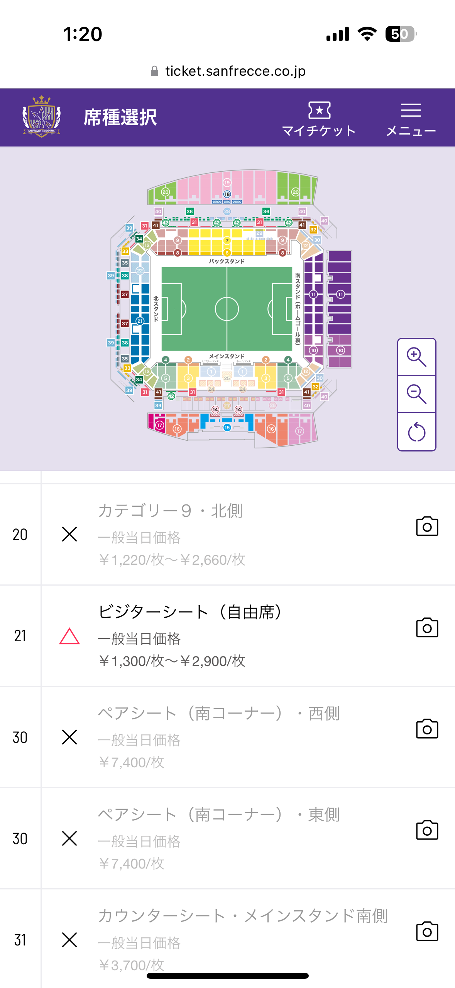View photo for カウンターシート メインスタンド南側
Image resolution: width=455 pixels, height=988 pixels.
[x=427, y=931]
